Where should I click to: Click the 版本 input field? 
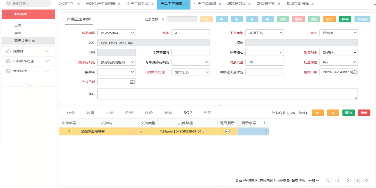191,33
